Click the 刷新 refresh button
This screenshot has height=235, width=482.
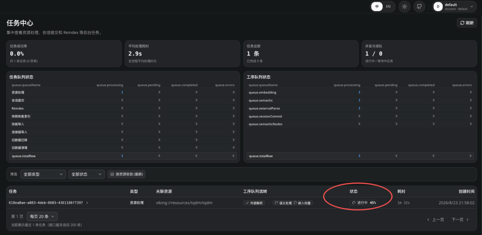coord(467,23)
